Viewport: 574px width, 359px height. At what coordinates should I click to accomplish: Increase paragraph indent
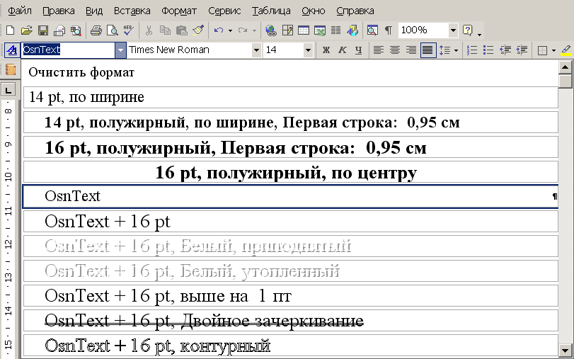(x=522, y=50)
